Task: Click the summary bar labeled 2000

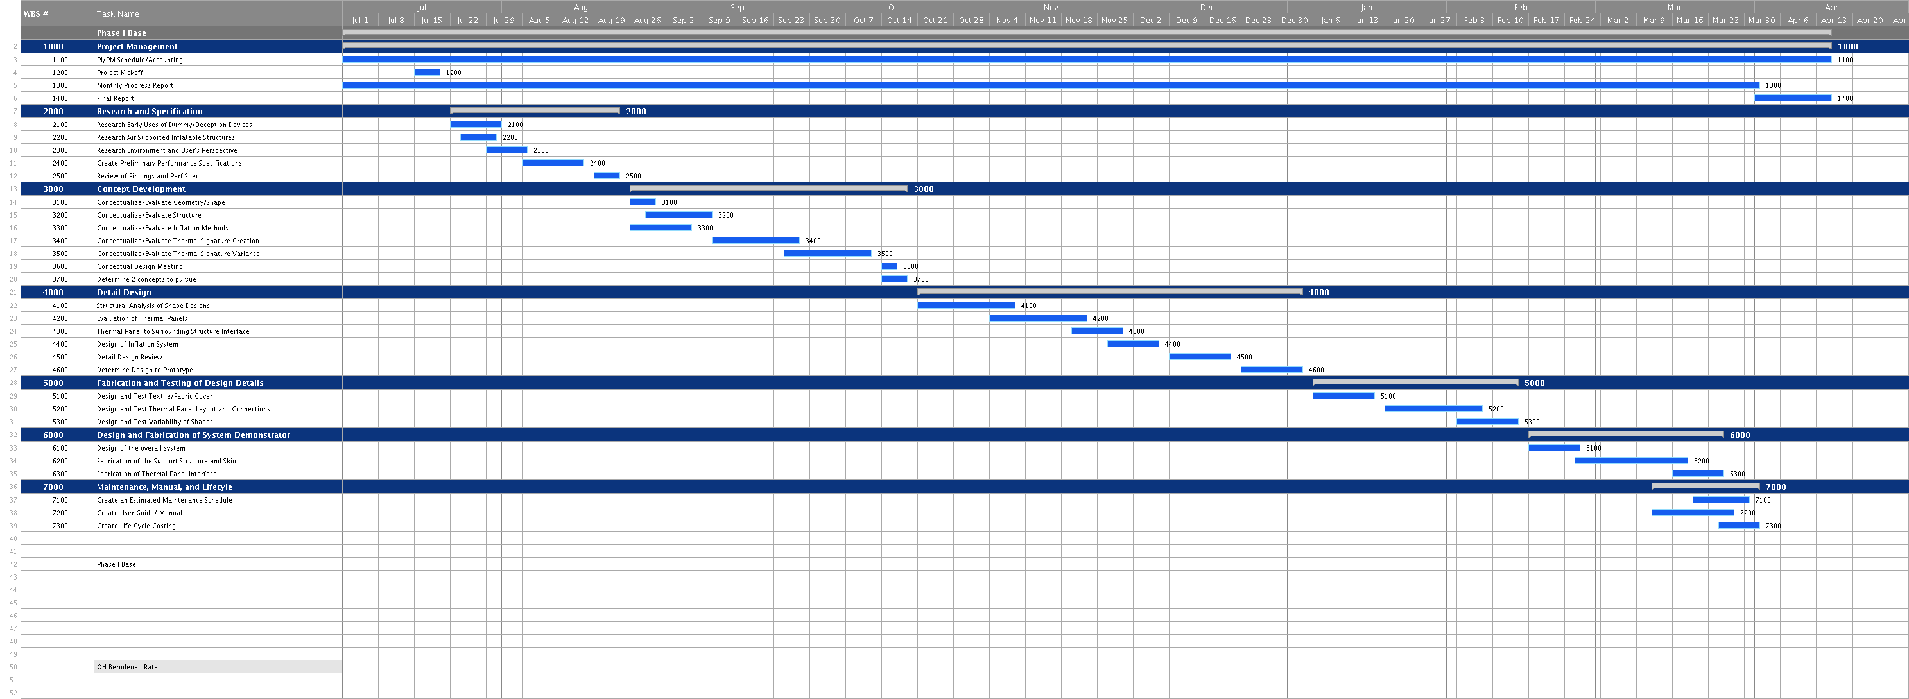Action: (534, 111)
